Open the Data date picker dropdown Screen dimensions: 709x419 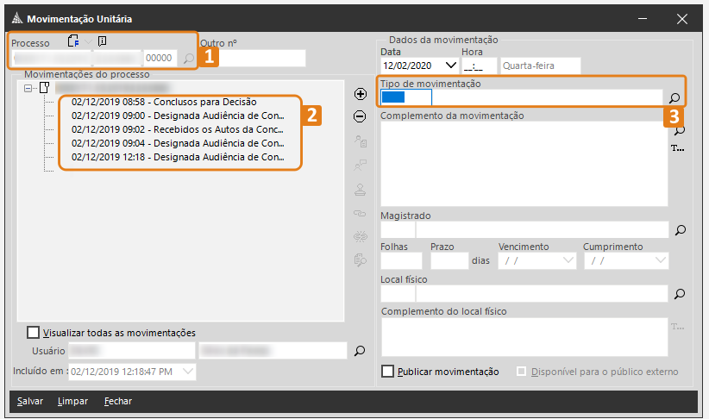pyautogui.click(x=449, y=66)
